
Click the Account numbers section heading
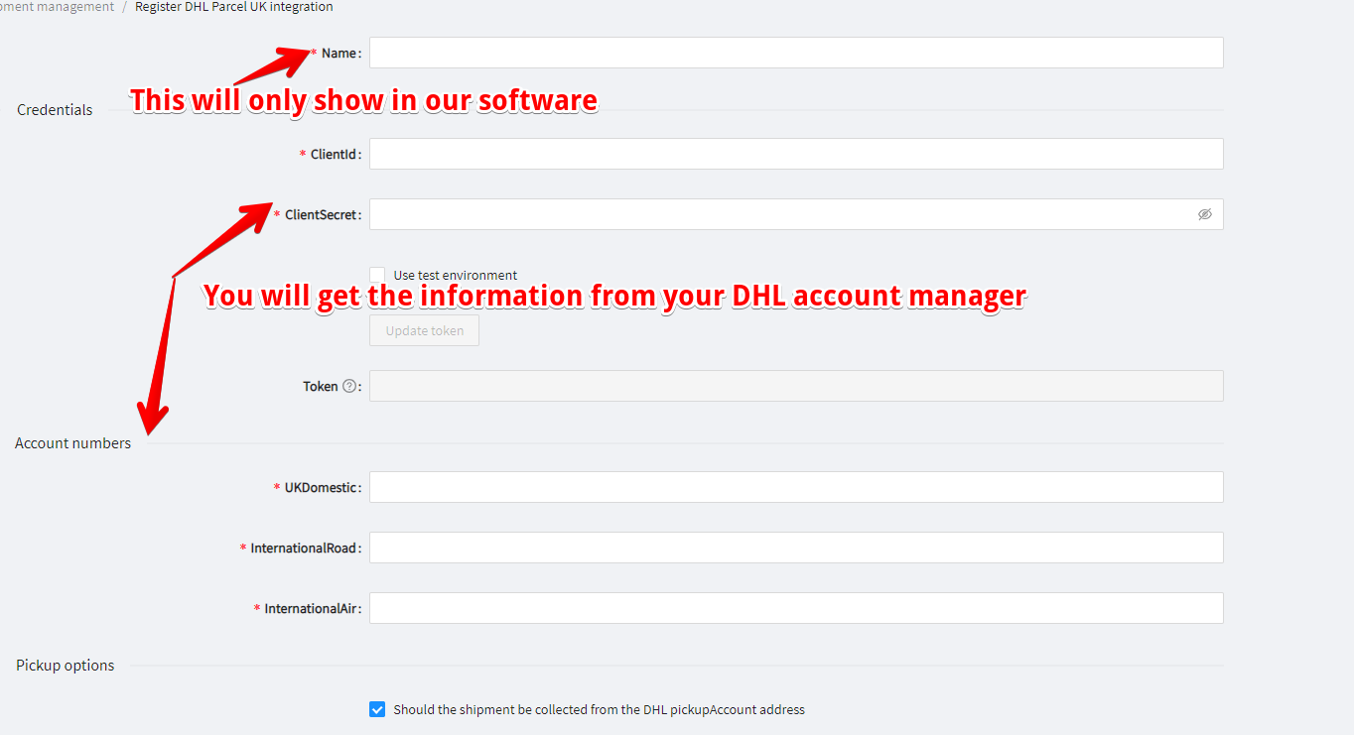[72, 443]
